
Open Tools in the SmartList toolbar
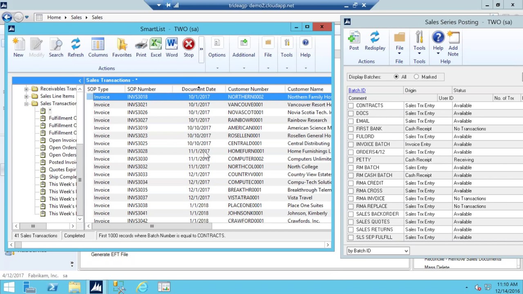tap(286, 43)
